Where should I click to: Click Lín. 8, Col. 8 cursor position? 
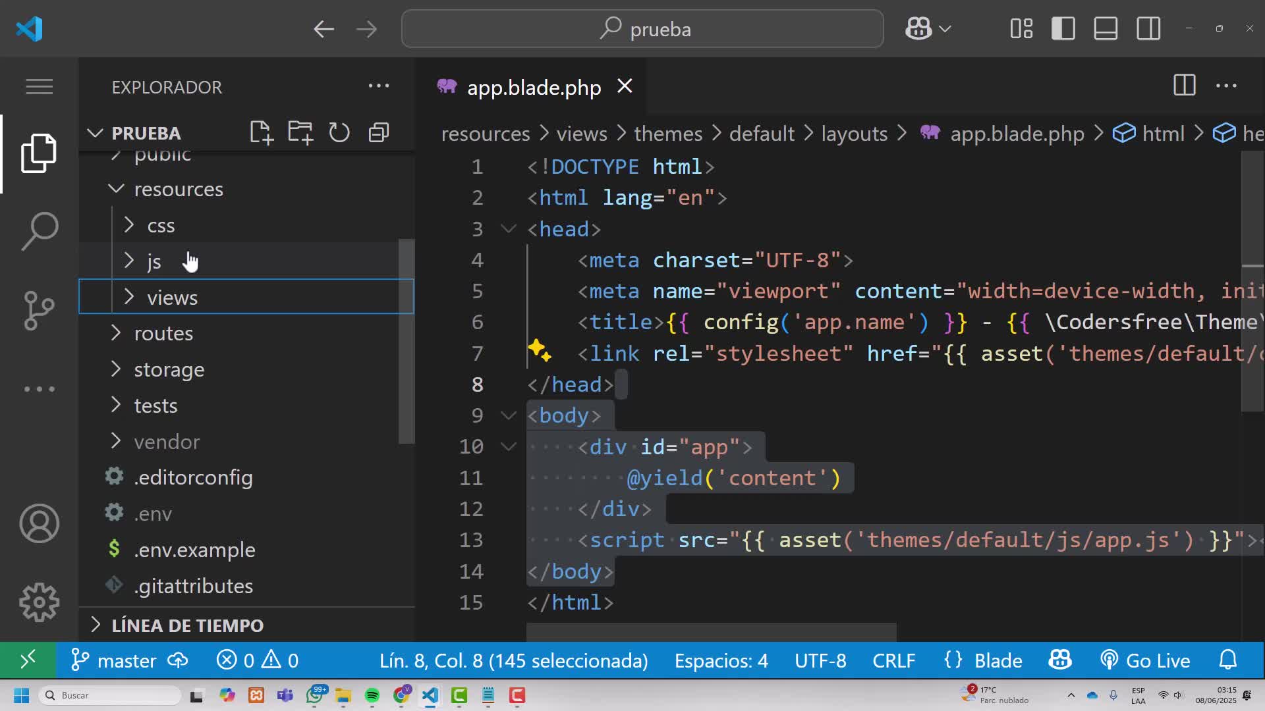[513, 660]
